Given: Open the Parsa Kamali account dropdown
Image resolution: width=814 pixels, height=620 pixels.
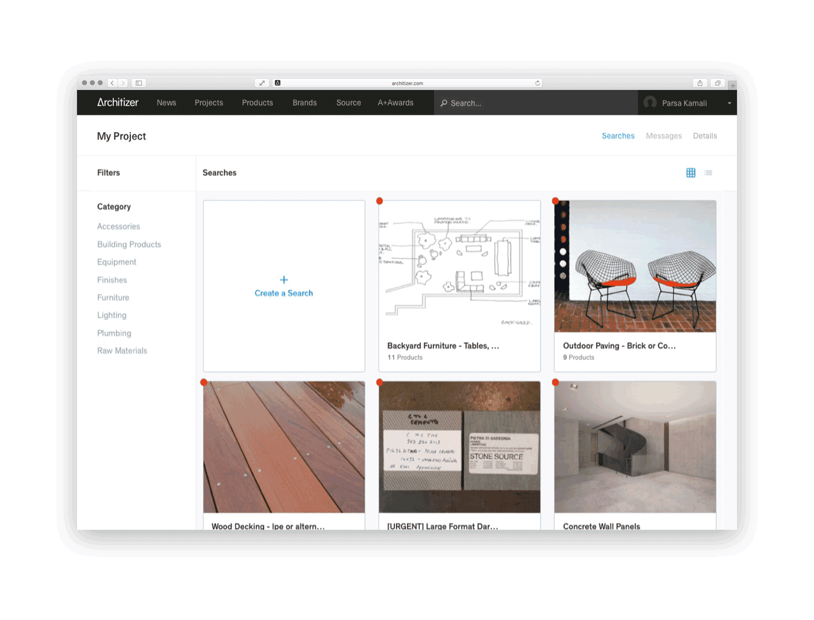Looking at the screenshot, I should [x=729, y=103].
